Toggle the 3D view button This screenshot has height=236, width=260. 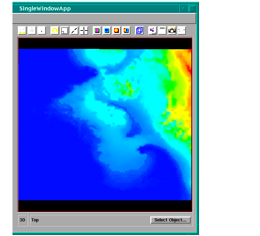coord(23,220)
